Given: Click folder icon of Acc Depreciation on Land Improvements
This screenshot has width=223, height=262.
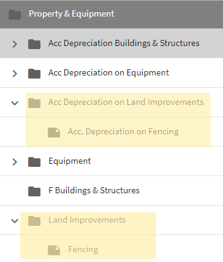Looking at the screenshot, I should [34, 103].
